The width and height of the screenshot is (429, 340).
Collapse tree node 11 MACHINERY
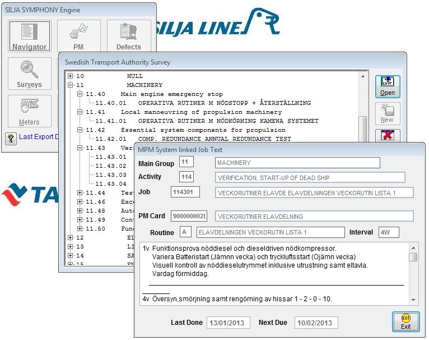pos(71,85)
